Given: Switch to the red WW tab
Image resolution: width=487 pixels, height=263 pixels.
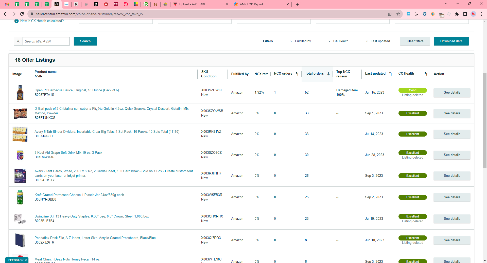Looking at the screenshot, I should pos(116,4).
